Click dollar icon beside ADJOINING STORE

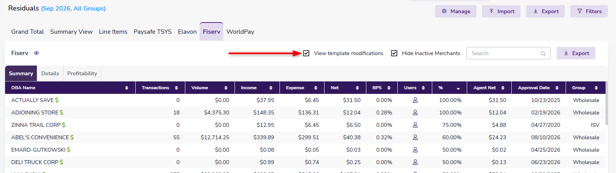click(62, 112)
